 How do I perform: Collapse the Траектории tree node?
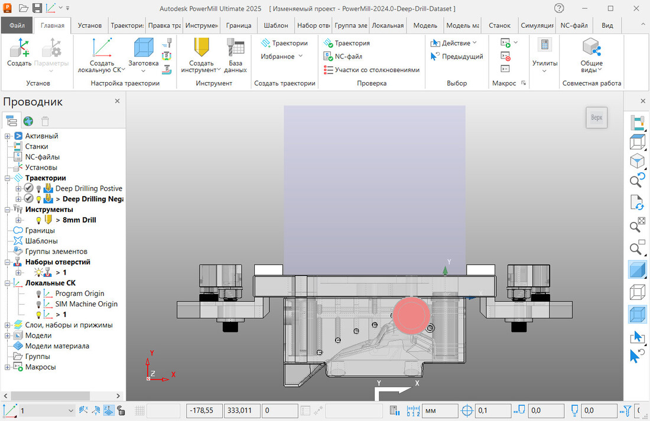(x=8, y=178)
